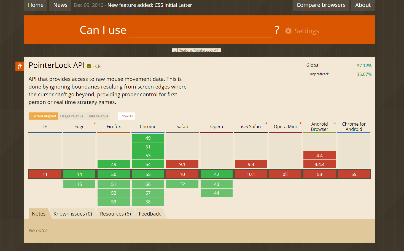Select the Chrome 54 cell
The image size is (404, 251).
[x=148, y=164]
